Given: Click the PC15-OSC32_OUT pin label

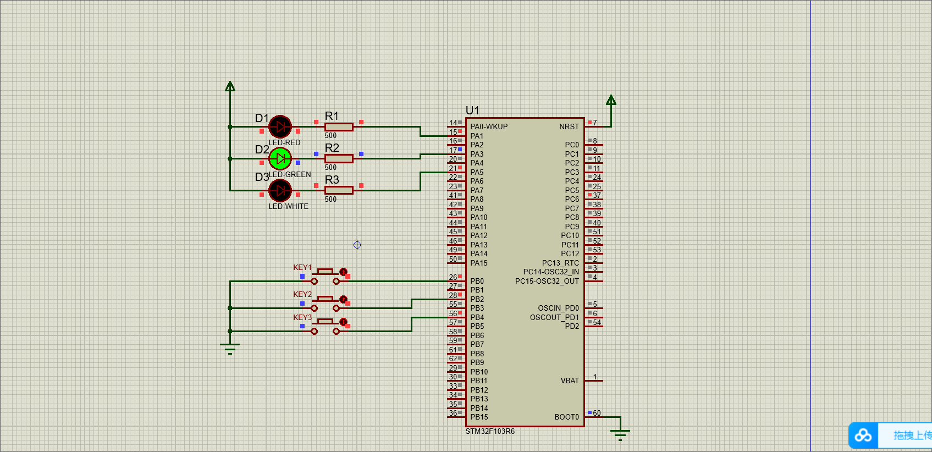Looking at the screenshot, I should (547, 281).
